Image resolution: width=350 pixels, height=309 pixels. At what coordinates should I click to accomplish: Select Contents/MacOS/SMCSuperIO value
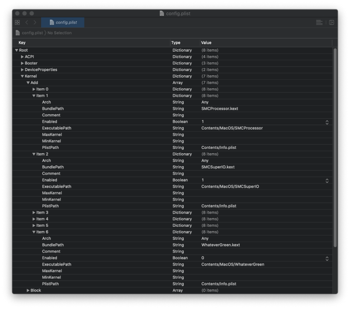pyautogui.click(x=230, y=186)
